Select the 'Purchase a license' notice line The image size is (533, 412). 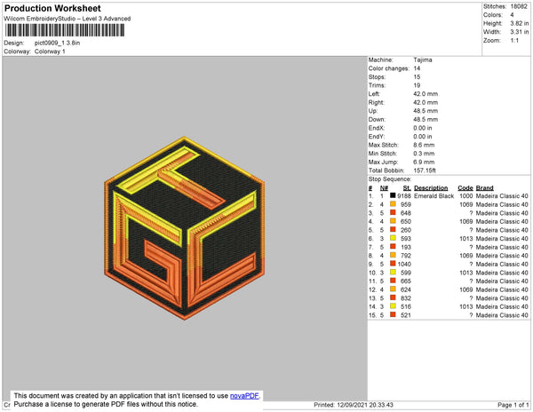pyautogui.click(x=106, y=404)
